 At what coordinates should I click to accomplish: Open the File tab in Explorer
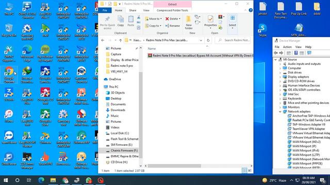click(x=105, y=10)
